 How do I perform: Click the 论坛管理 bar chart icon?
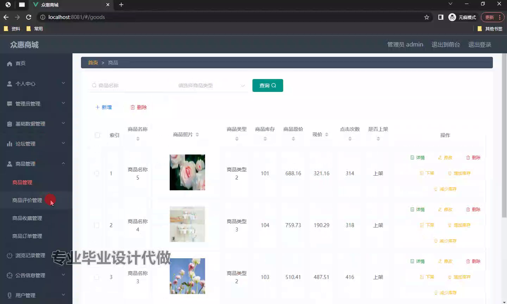[x=10, y=144]
